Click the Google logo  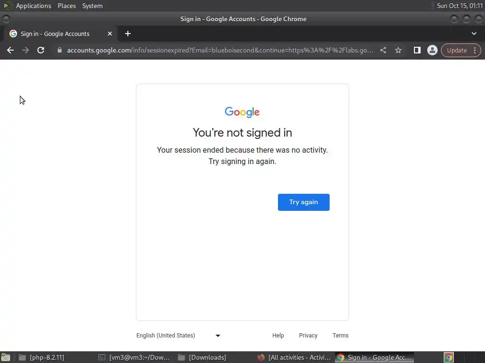click(x=242, y=112)
